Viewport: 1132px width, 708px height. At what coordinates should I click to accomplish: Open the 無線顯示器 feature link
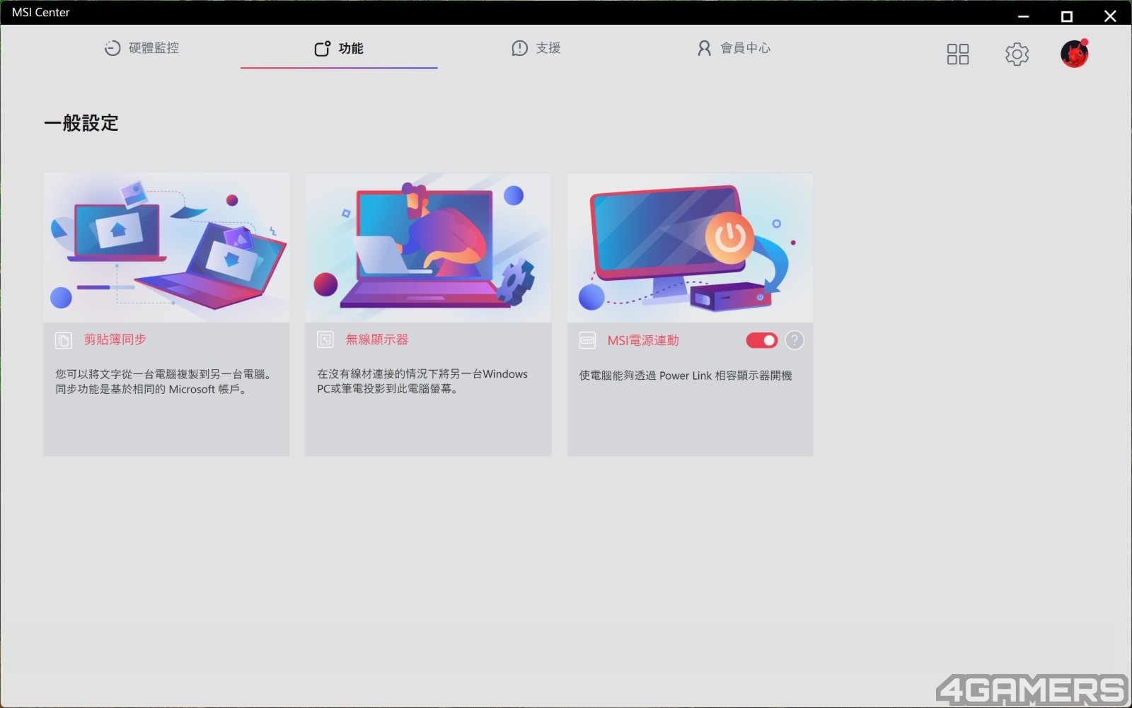(376, 340)
